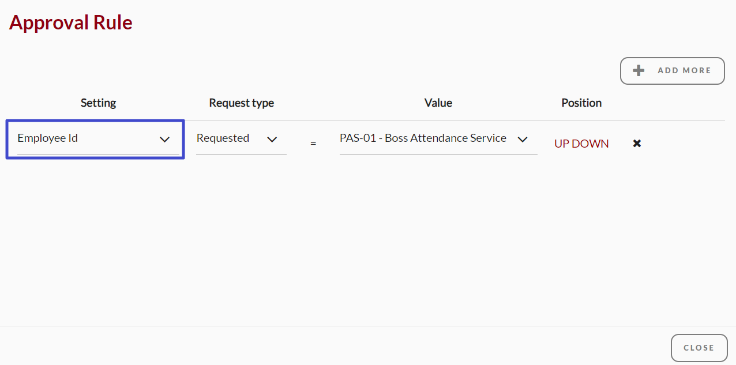
Task: Click the Requested text in the field
Action: 223,138
